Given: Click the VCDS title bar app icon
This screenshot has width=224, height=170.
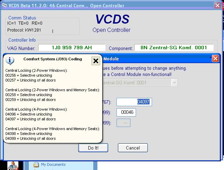Looking at the screenshot, I should click(x=5, y=6).
